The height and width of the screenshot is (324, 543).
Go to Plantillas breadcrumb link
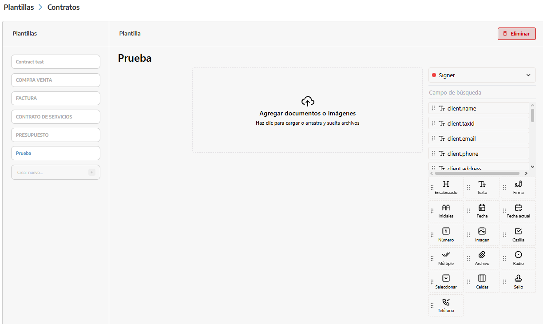19,7
